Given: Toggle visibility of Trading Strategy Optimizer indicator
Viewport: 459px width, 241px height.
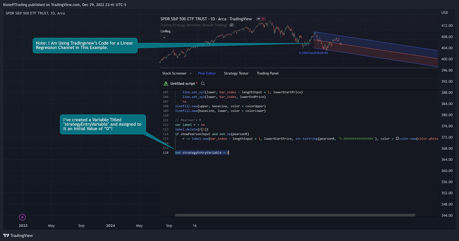Looking at the screenshot, I should pos(231,25).
